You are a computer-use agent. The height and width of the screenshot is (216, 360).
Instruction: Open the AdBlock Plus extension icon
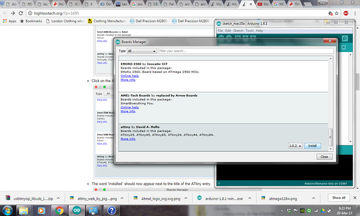pyautogui.click(x=346, y=13)
